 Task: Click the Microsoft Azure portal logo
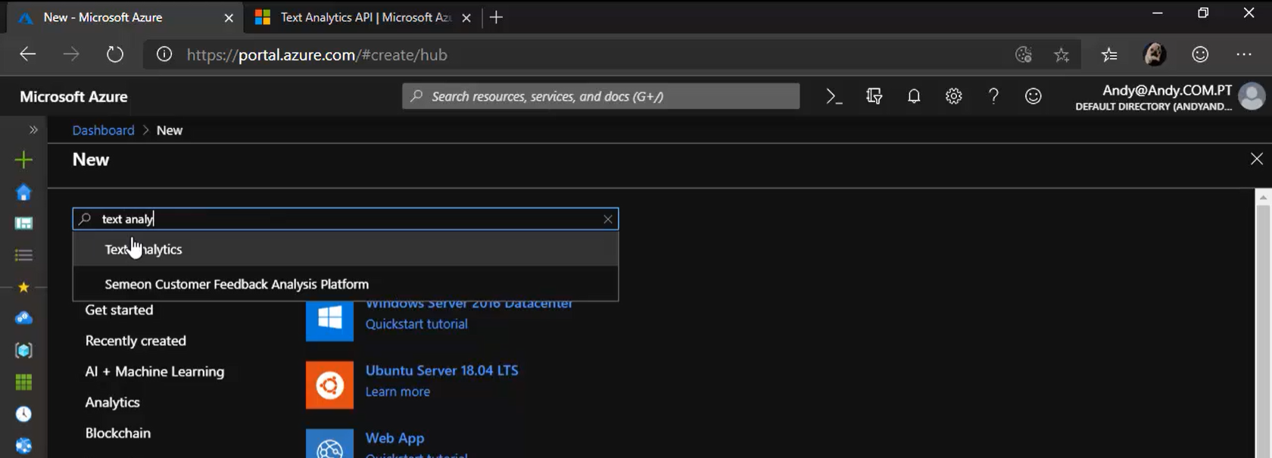pos(73,97)
